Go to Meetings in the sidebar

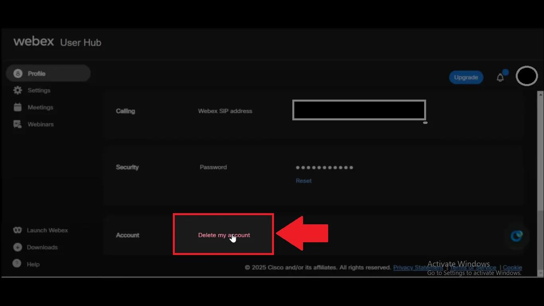(x=40, y=107)
